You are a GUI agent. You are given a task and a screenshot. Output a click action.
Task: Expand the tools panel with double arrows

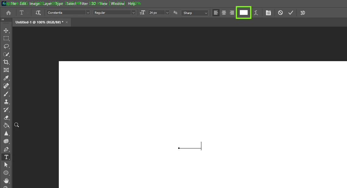tap(3, 20)
